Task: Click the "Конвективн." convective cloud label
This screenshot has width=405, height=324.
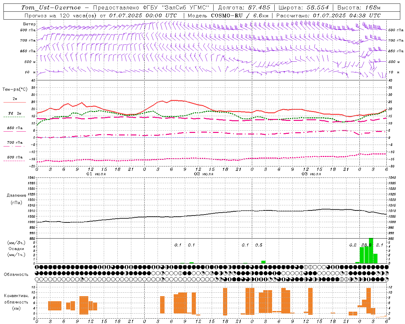Action: tap(16, 296)
